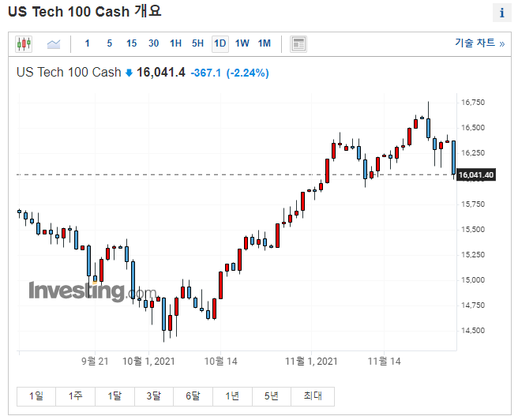This screenshot has height=416, width=518.
Task: Open the info icon in header
Action: [x=502, y=13]
